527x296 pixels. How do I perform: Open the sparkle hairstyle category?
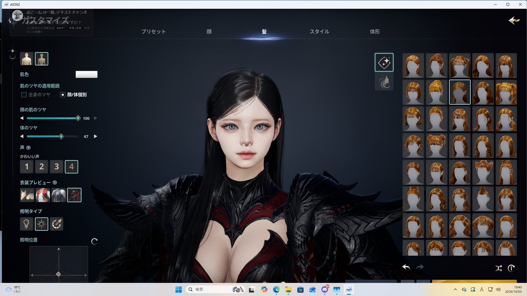[384, 62]
